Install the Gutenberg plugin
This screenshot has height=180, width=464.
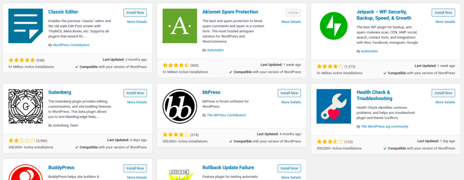click(x=135, y=93)
